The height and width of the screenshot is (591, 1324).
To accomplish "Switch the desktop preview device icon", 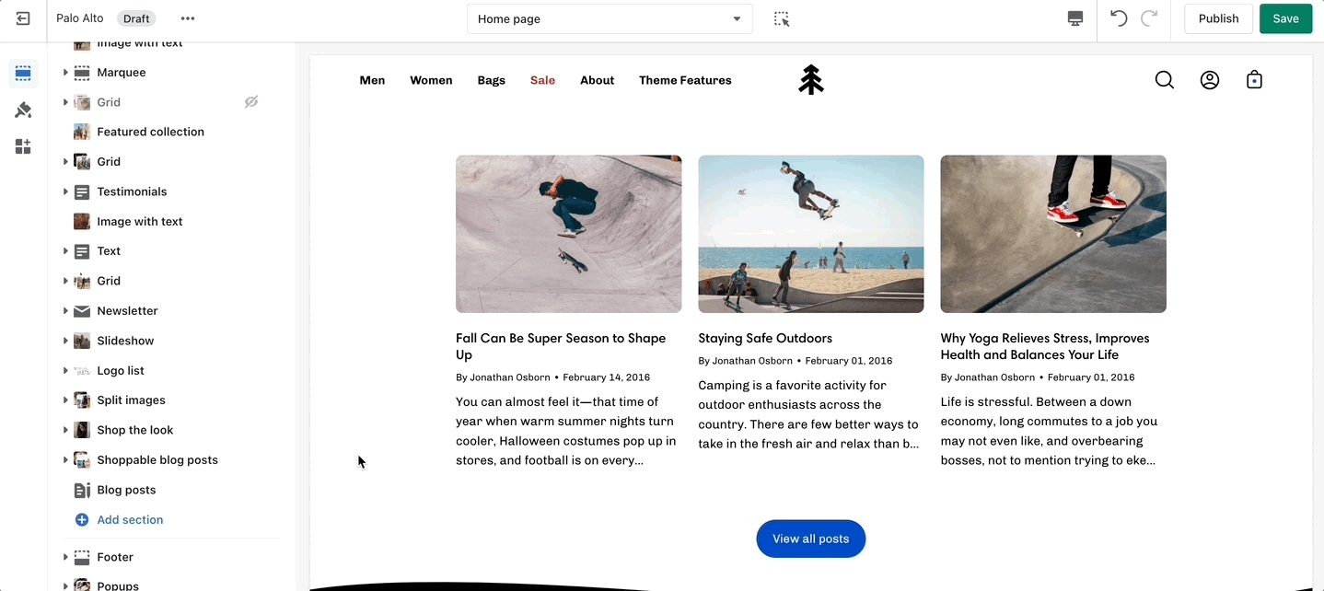I will 1074,18.
